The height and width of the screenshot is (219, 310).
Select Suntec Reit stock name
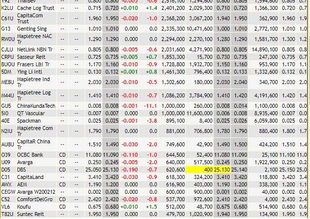[31, 214]
